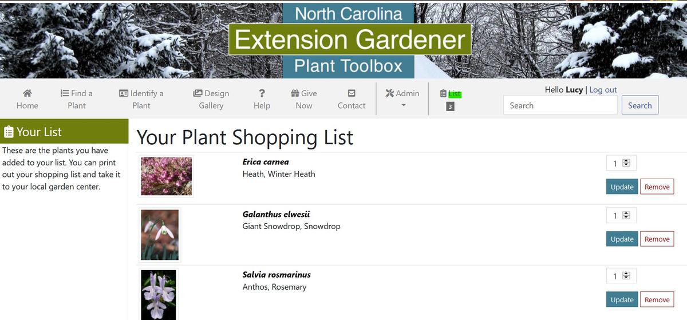Adjust quantity stepper for Erica carnea
This screenshot has width=687, height=320.
point(626,163)
